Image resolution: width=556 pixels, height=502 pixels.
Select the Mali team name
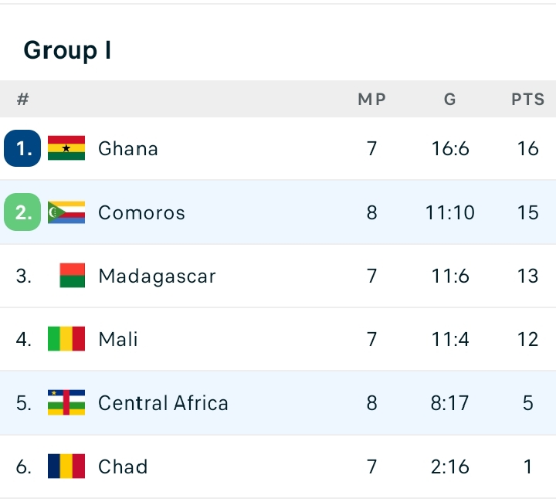[118, 339]
